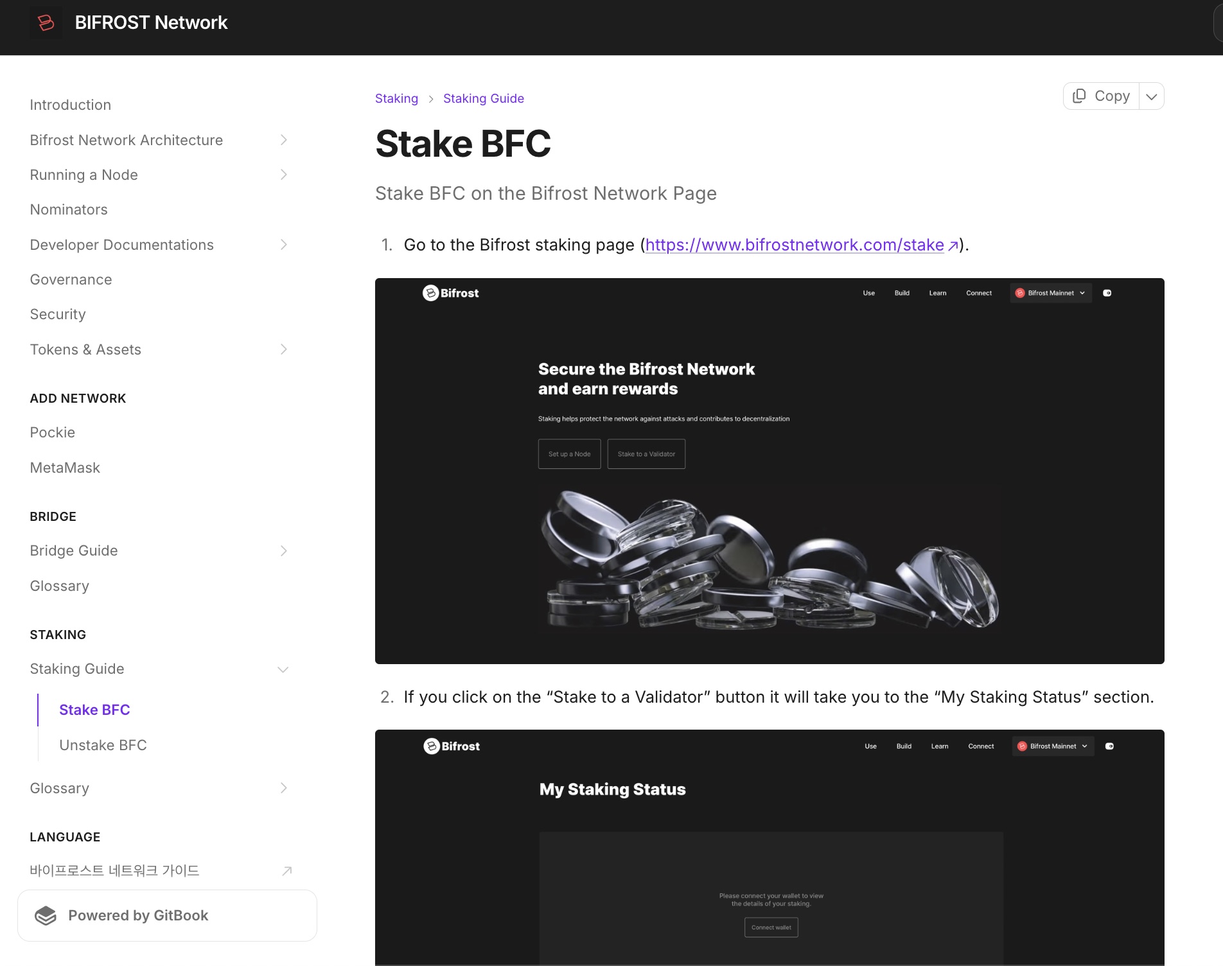
Task: Open the Korean guide external link arrow
Action: pos(287,871)
